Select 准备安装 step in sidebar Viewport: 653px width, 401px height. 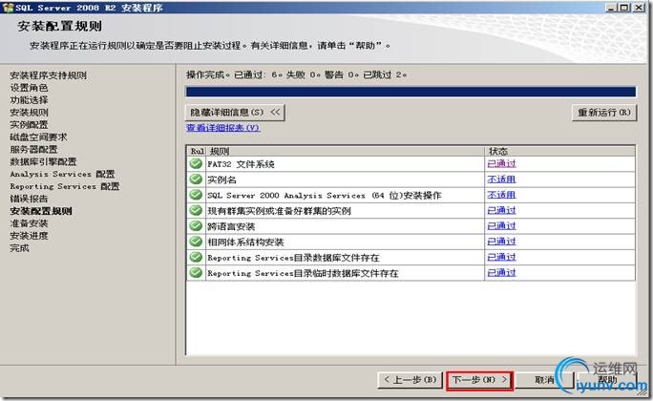coord(30,223)
